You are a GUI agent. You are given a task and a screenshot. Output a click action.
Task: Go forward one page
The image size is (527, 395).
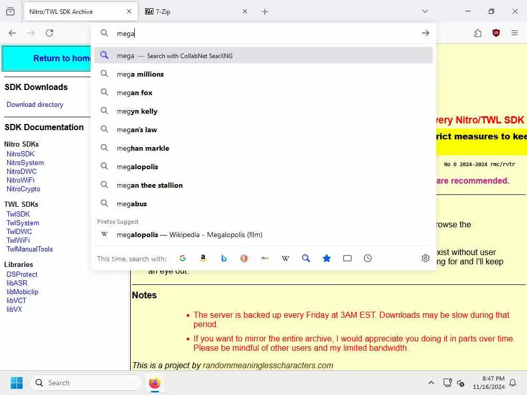pyautogui.click(x=31, y=33)
